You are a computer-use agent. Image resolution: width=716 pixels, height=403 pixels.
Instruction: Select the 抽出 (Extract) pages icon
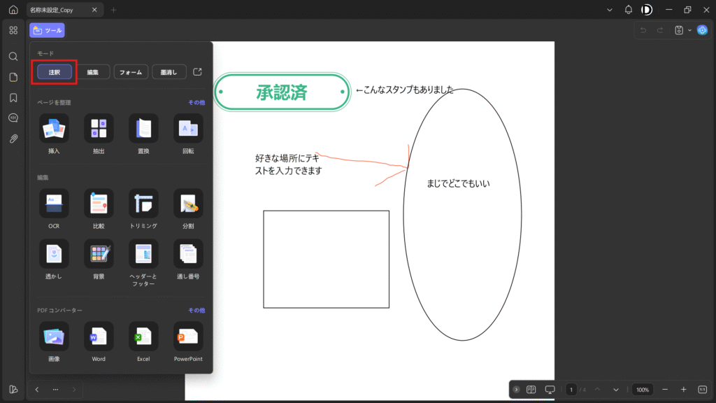pos(99,128)
